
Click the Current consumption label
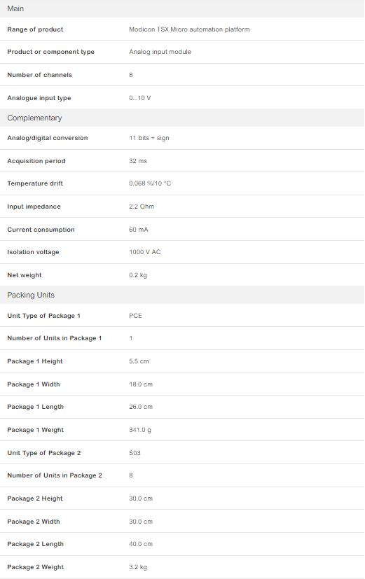tap(41, 230)
